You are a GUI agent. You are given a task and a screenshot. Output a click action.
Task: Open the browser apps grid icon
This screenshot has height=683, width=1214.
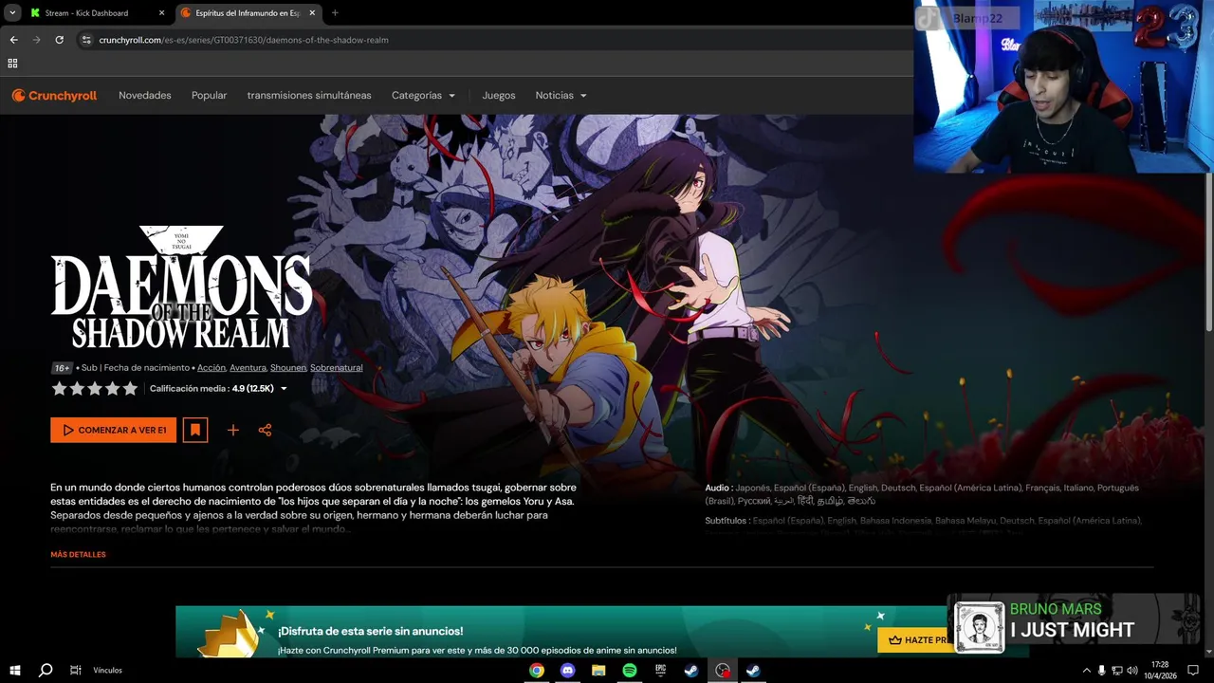point(12,64)
